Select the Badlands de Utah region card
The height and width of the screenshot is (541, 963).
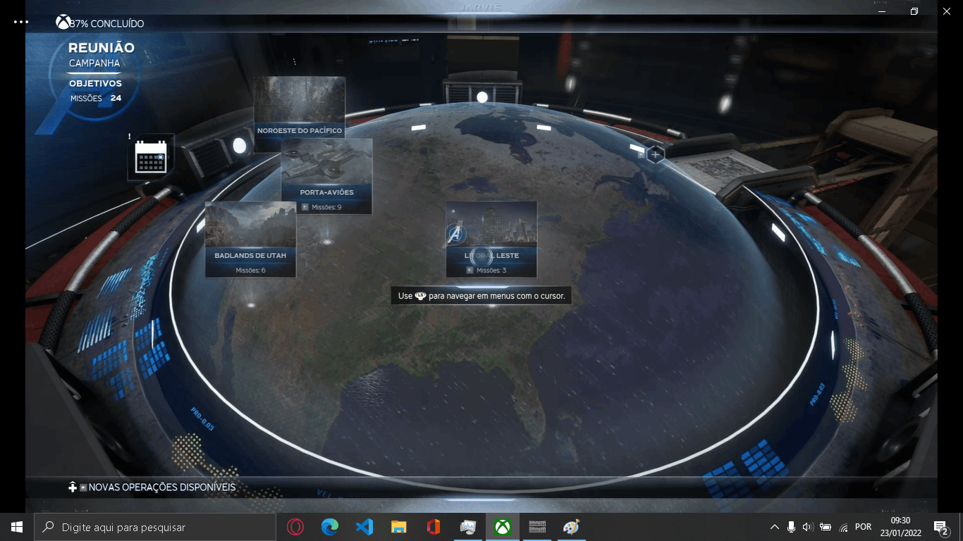point(250,240)
